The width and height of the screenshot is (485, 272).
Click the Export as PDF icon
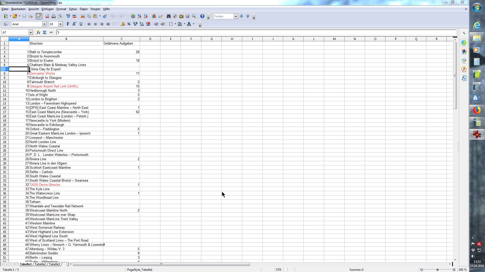47,16
